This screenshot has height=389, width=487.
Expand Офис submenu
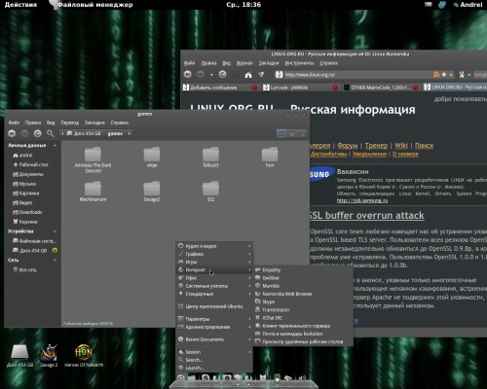click(214, 278)
